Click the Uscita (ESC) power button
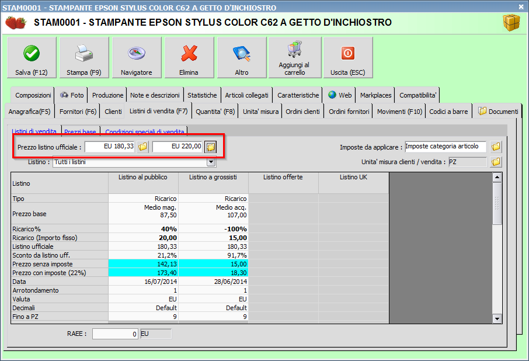Image resolution: width=529 pixels, height=361 pixels. 348,58
